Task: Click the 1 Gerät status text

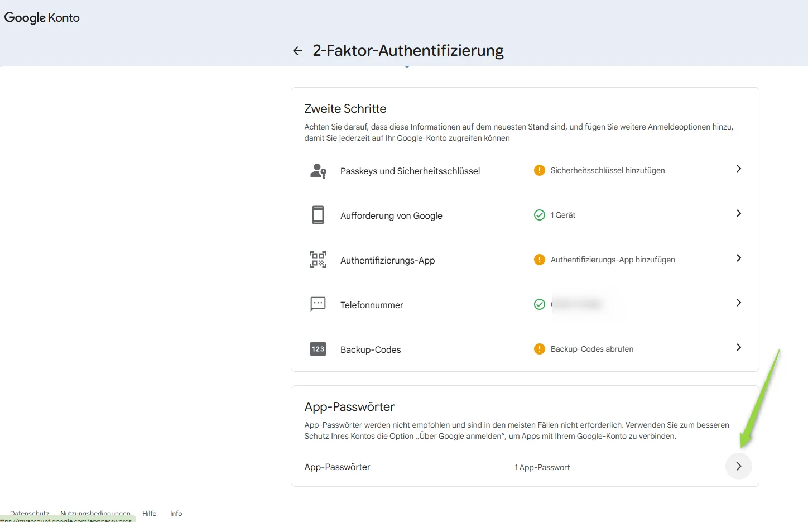Action: coord(563,215)
